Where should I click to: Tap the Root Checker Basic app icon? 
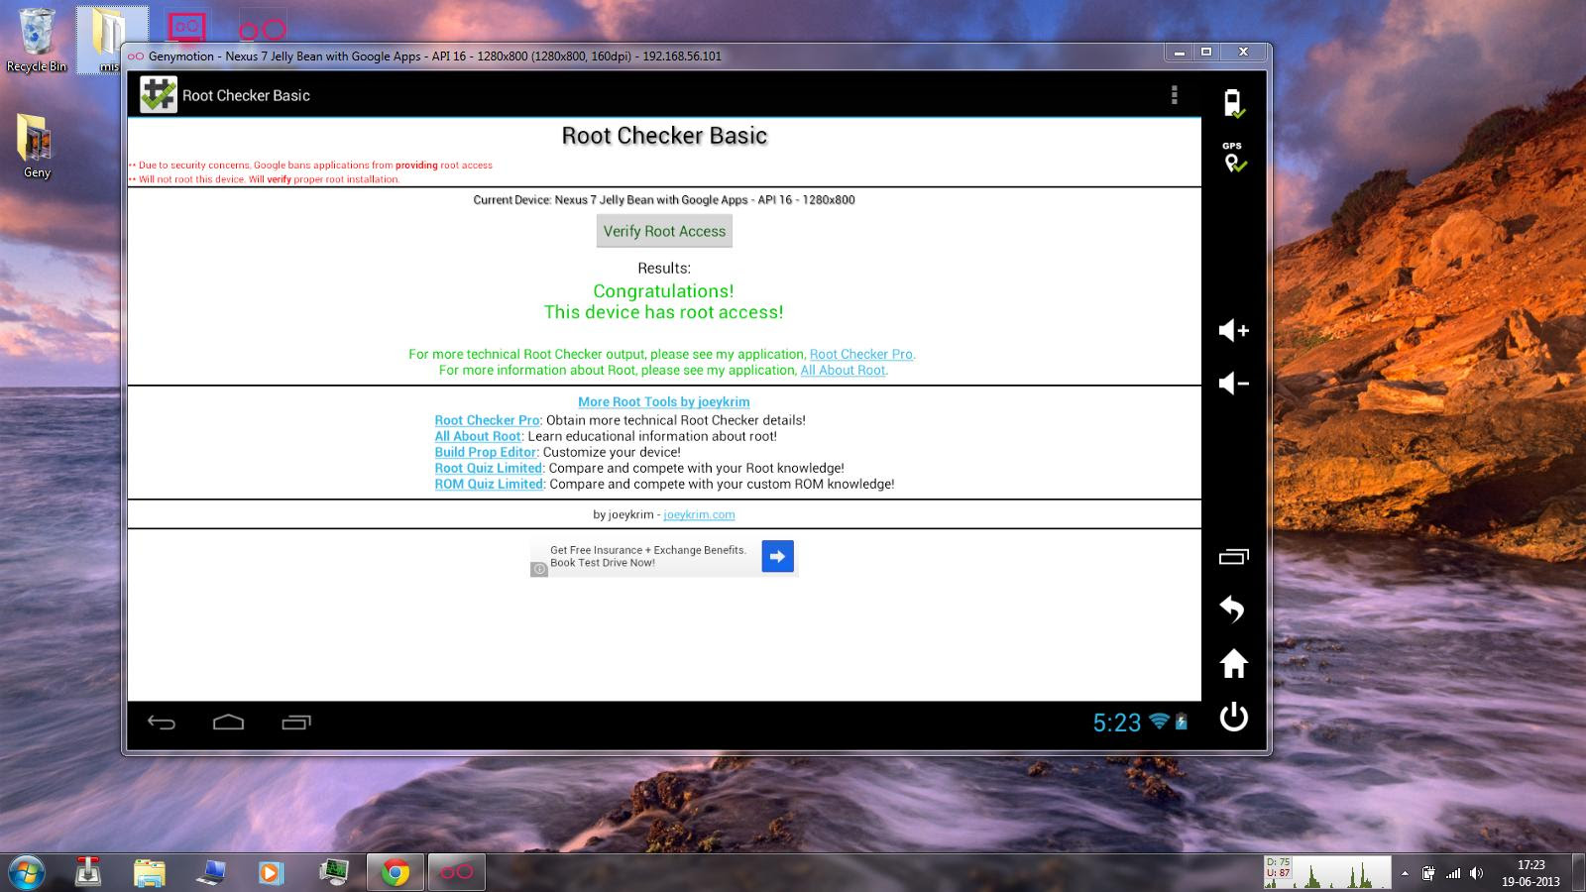coord(158,95)
